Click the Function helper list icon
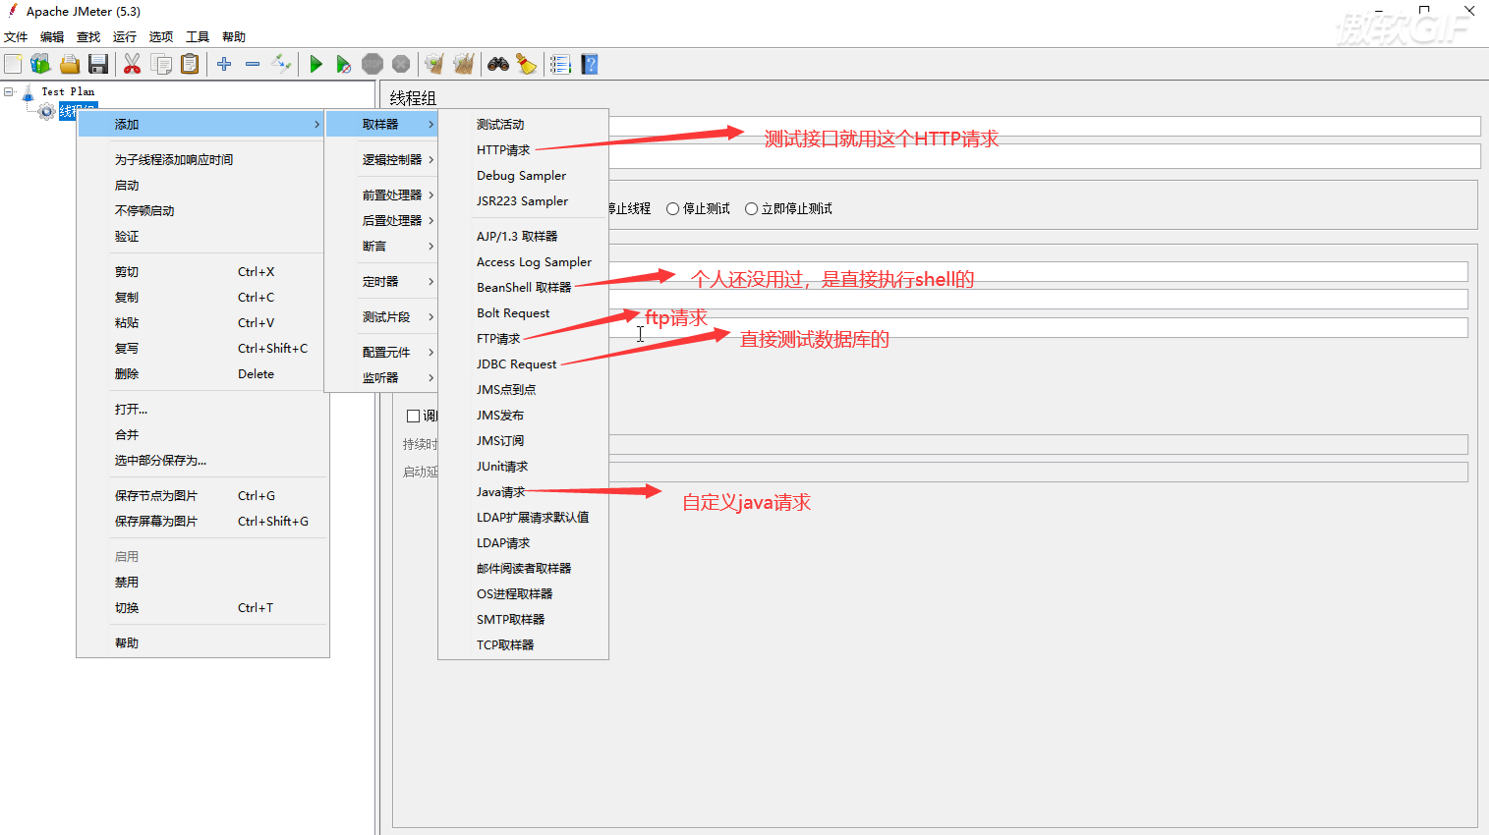This screenshot has width=1489, height=835. click(x=560, y=65)
